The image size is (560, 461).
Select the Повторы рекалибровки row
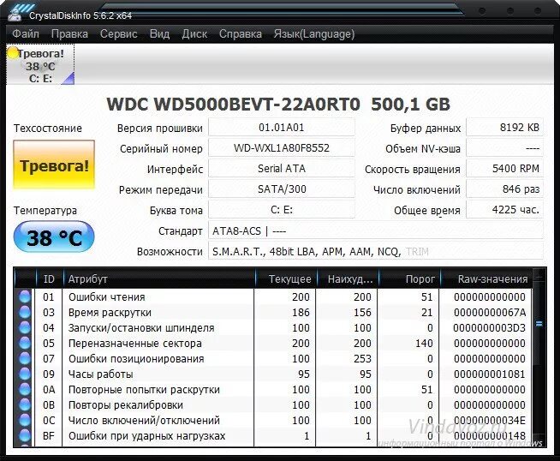(273, 404)
